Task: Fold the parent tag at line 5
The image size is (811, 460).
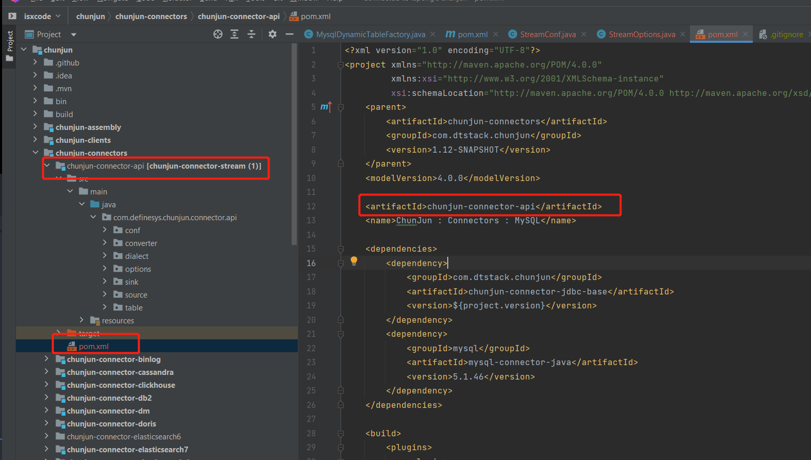Action: point(341,107)
